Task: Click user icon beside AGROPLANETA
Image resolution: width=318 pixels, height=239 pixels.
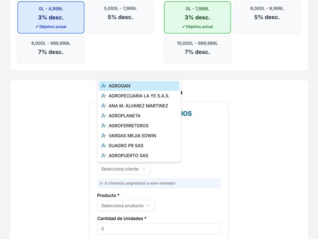Action: coord(104,116)
